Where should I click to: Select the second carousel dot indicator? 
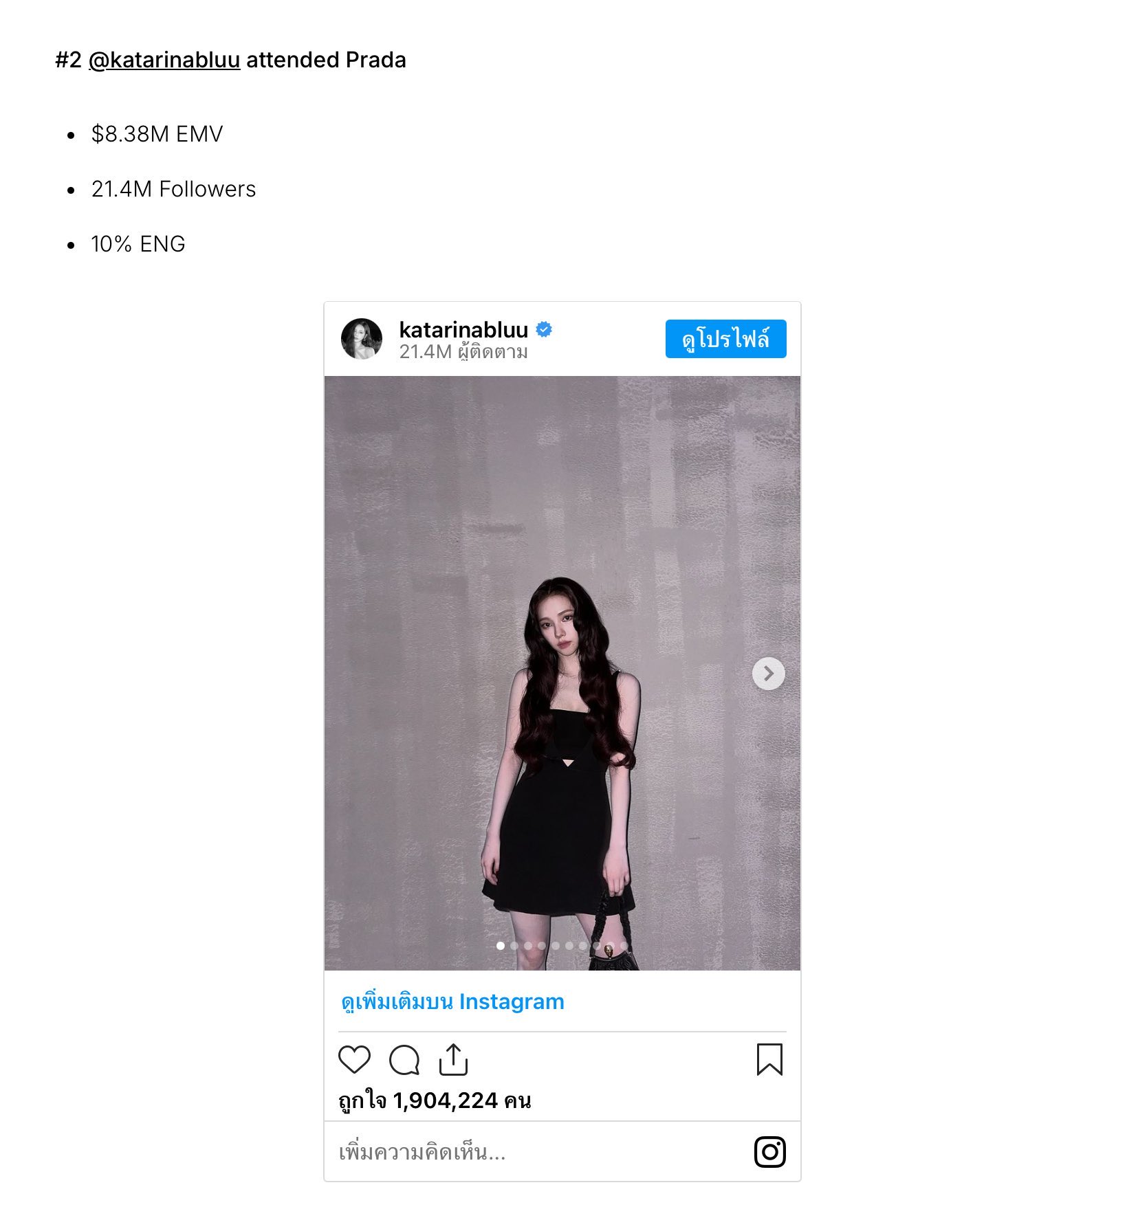point(514,946)
